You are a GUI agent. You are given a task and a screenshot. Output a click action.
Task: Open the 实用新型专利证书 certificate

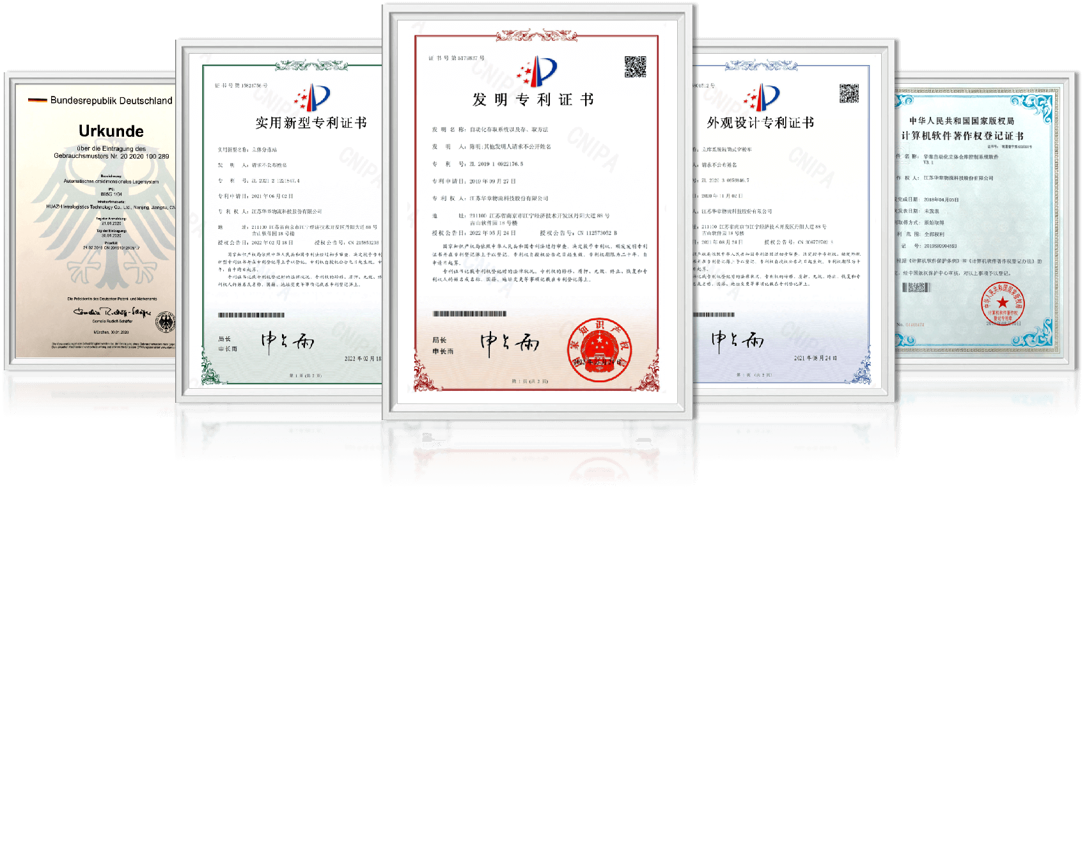pos(279,221)
